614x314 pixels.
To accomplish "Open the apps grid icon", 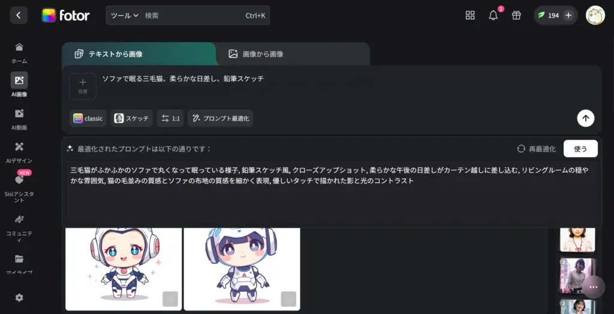I will (470, 15).
